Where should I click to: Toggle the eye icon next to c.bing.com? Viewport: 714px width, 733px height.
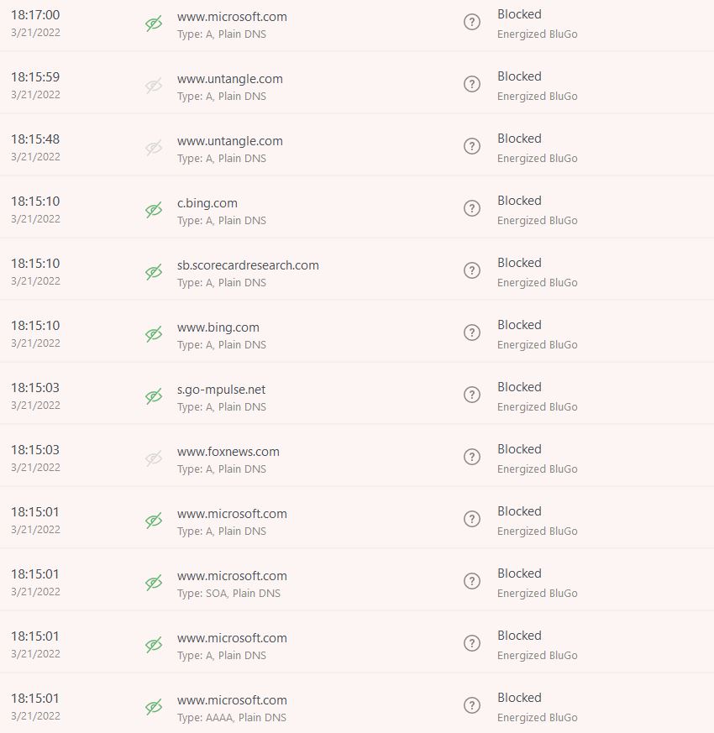pos(154,208)
